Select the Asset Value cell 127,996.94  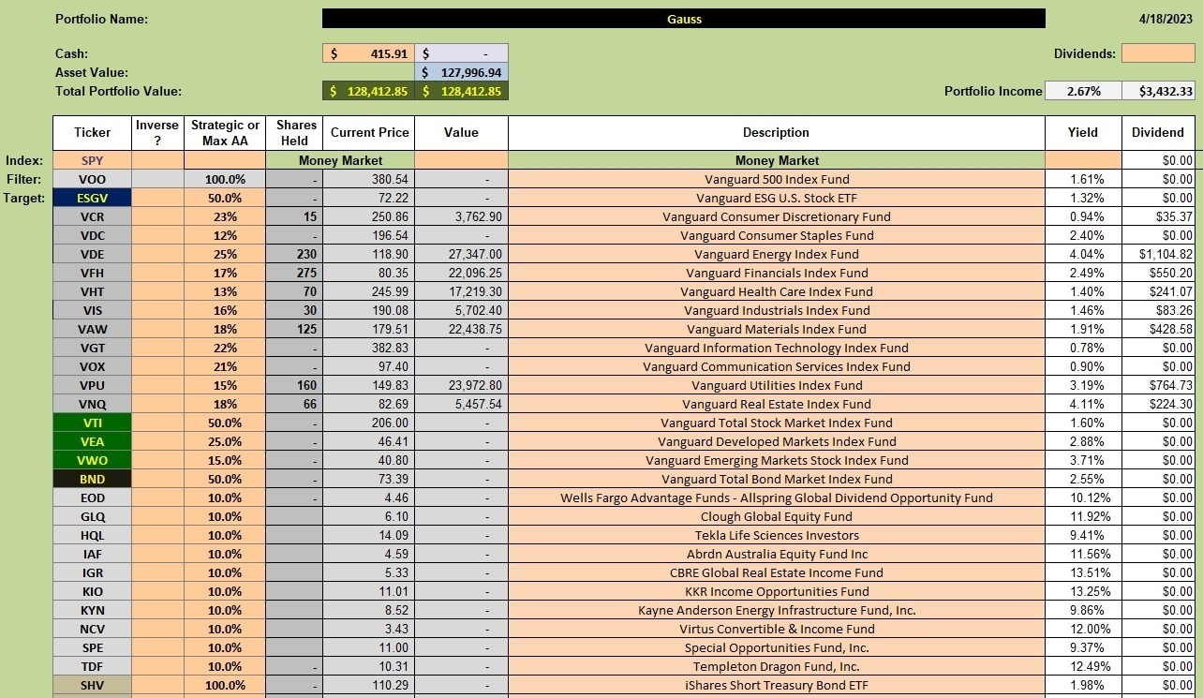coord(461,72)
